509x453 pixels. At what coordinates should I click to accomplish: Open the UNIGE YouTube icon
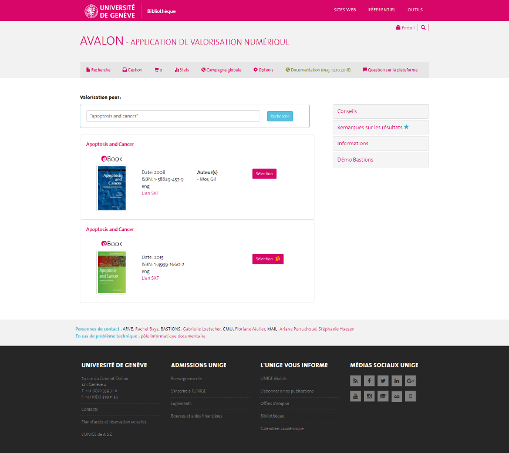[x=355, y=396]
